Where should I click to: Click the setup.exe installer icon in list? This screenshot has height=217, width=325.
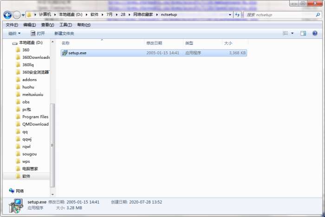coord(65,53)
